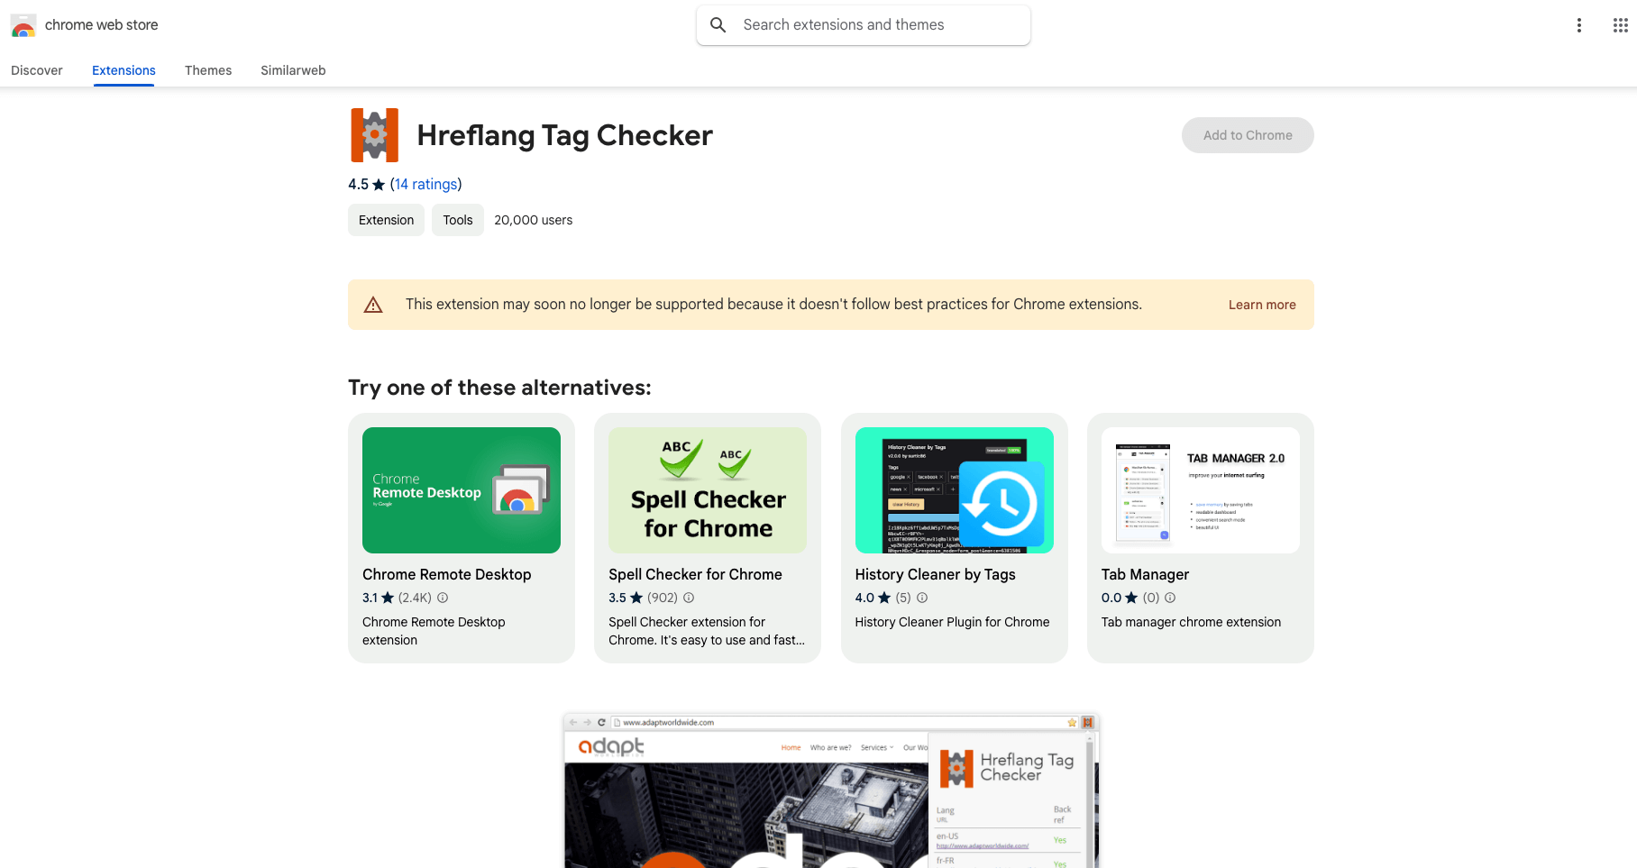Open the Similarweb tab

[x=293, y=70]
